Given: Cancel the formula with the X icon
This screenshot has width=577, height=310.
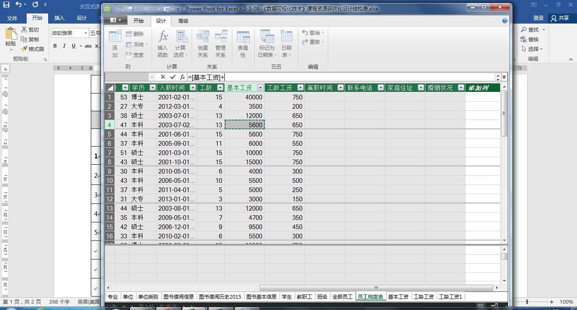Looking at the screenshot, I should [x=163, y=77].
